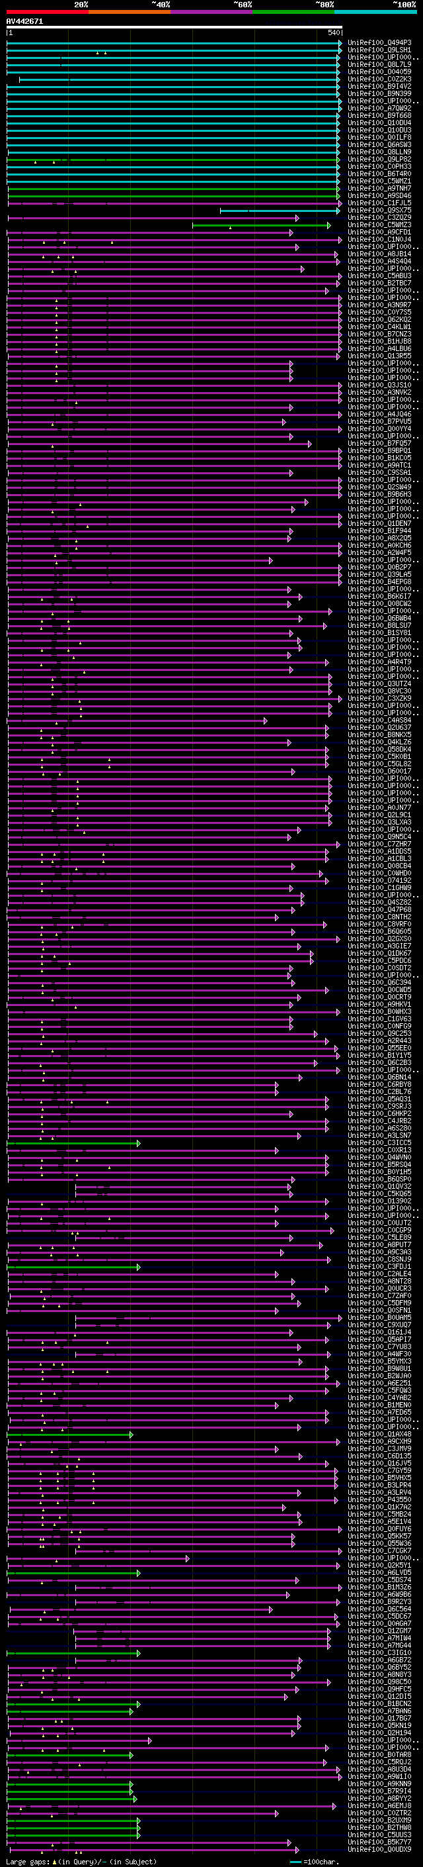Click the UniRef100_C4KLW1 label

379,327
